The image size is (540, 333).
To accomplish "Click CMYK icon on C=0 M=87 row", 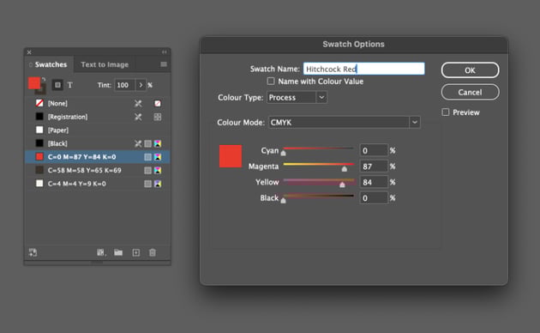I will 158,157.
